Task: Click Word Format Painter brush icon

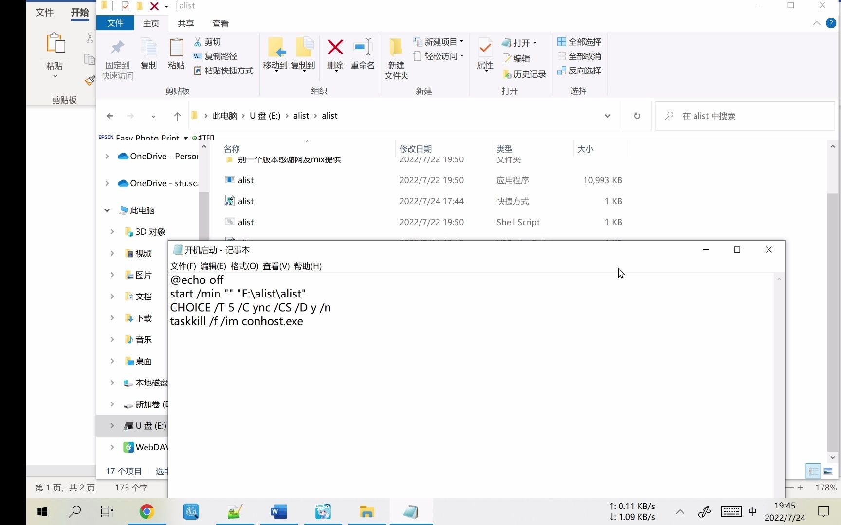Action: (x=90, y=80)
